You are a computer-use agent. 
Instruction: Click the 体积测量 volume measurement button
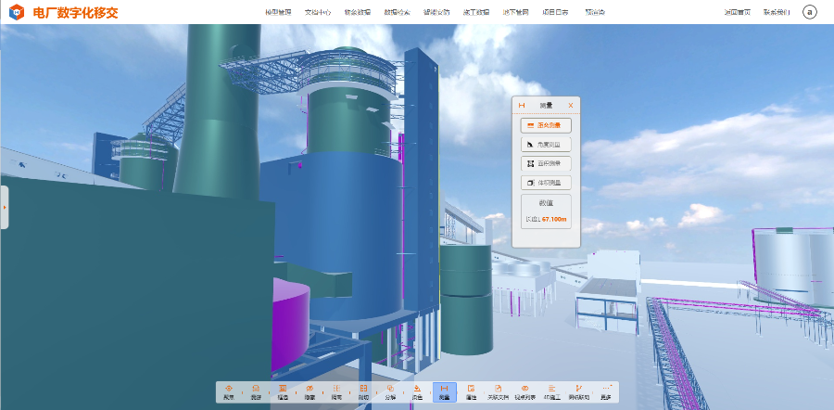point(546,183)
